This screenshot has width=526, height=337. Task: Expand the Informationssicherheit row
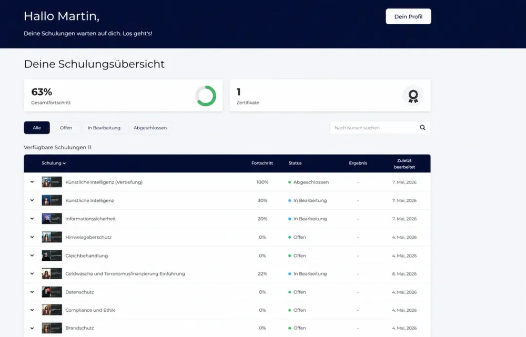(32, 219)
